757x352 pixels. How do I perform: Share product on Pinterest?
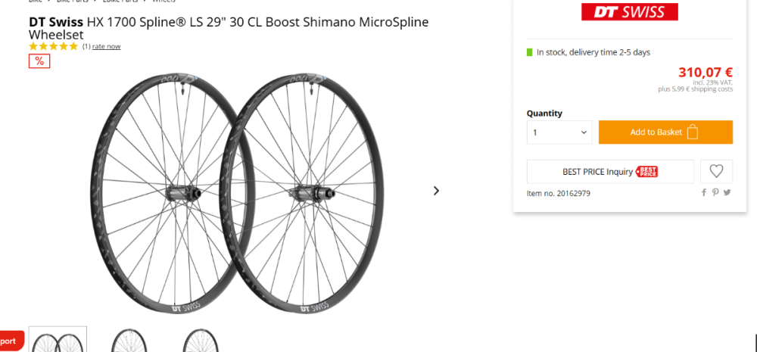pos(715,193)
